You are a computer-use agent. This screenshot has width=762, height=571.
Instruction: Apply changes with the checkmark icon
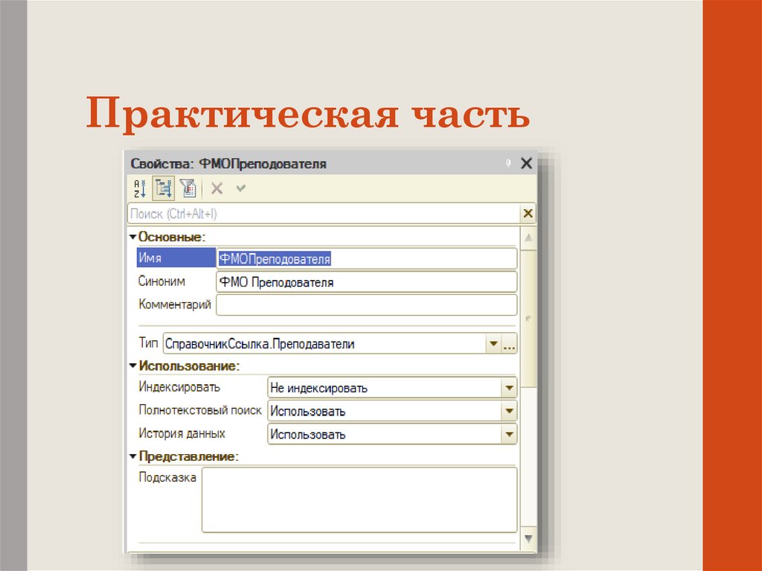(x=240, y=188)
